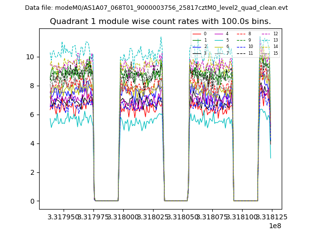
Task: Click the y-axis tick label 0
Action: pyautogui.click(x=32, y=201)
